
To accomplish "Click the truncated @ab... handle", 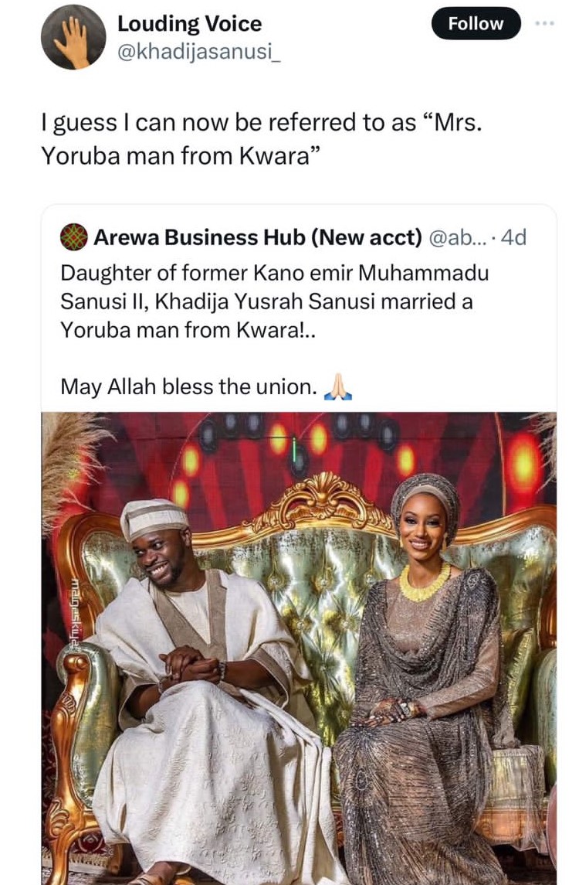I will click(456, 238).
